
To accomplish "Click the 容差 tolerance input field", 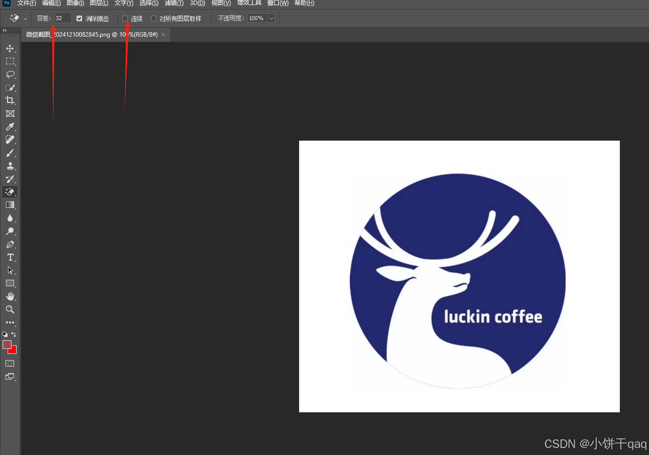I will click(63, 18).
